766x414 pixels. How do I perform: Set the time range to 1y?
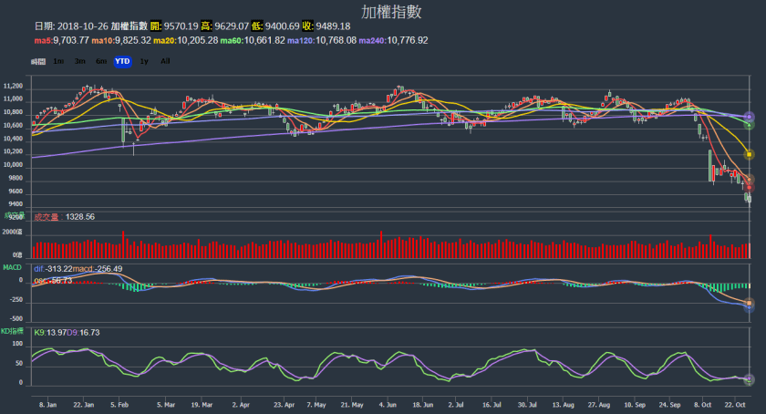pyautogui.click(x=144, y=61)
